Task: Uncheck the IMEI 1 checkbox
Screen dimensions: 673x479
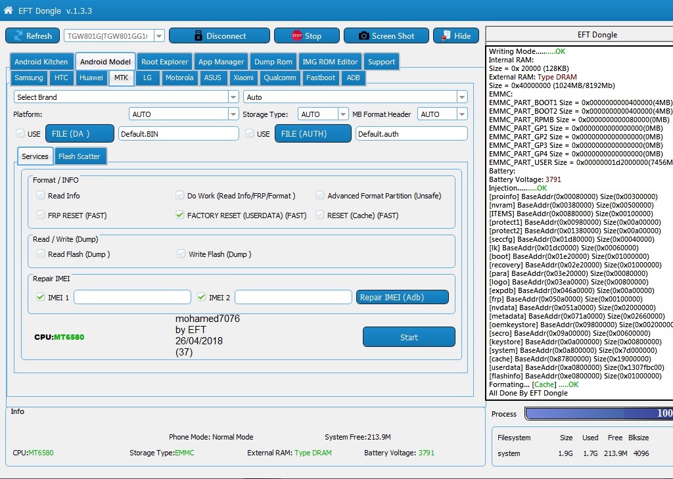Action: (40, 296)
